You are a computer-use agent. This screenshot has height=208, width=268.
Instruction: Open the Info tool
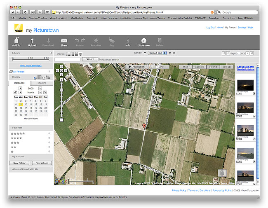click(x=128, y=42)
